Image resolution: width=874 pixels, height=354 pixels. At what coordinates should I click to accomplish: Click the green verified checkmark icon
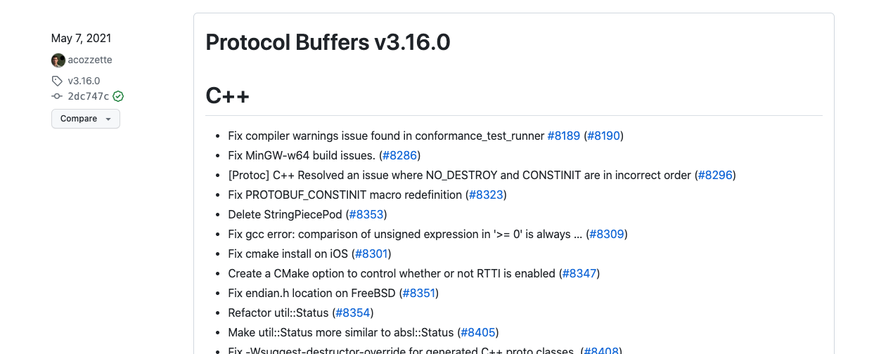tap(118, 96)
